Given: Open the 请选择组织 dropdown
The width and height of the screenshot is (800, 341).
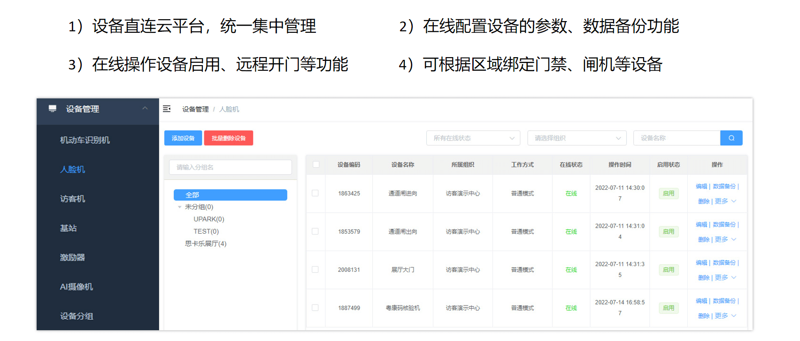Looking at the screenshot, I should (x=577, y=138).
